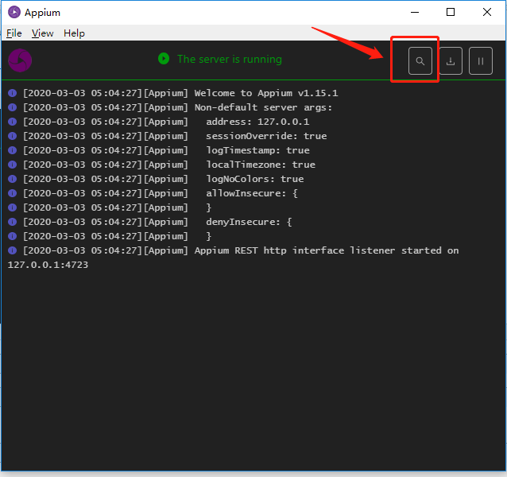Click info icon beside 'Non-default server args' line
The height and width of the screenshot is (477, 507).
[12, 107]
